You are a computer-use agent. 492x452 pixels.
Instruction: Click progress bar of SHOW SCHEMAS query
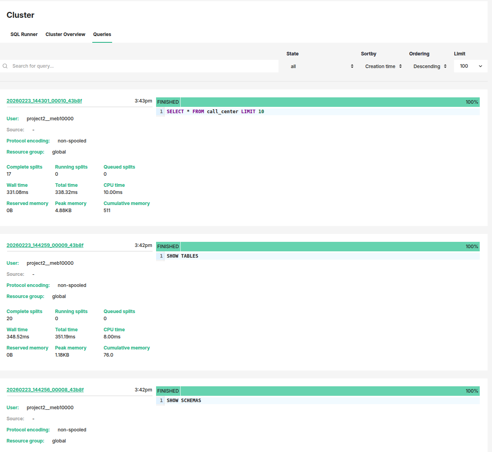tap(329, 391)
